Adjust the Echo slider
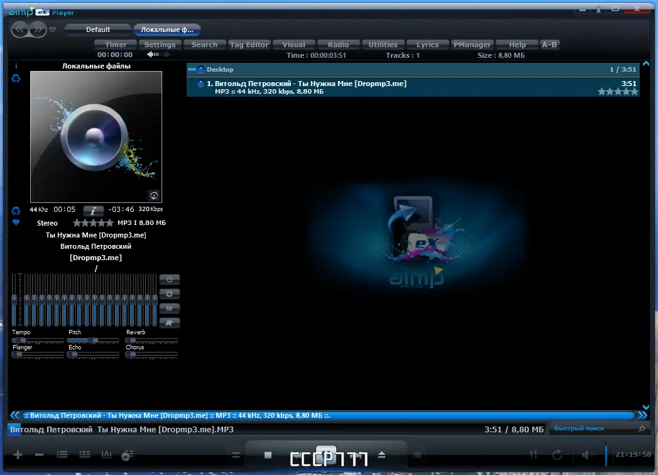This screenshot has height=475, width=658. 93,354
